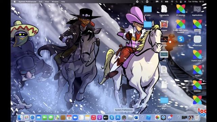Open the Window menu
The height and width of the screenshot is (122, 217).
[x=55, y=2]
